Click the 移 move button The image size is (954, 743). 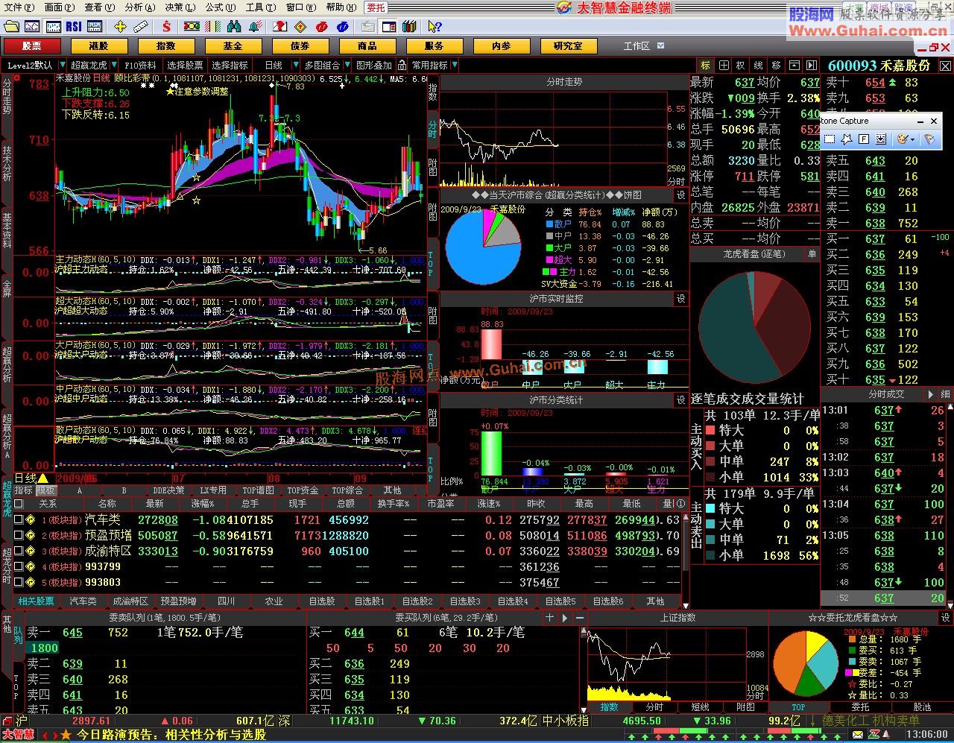[777, 66]
